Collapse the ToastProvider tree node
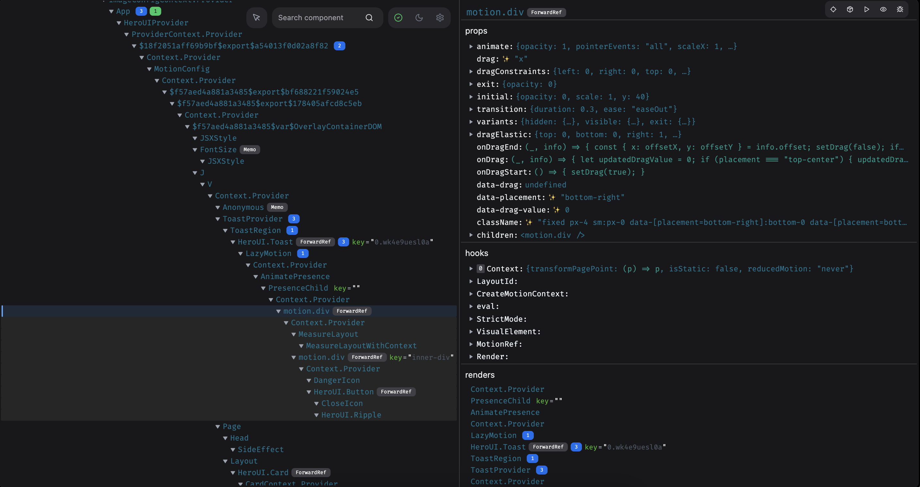This screenshot has width=920, height=487. [218, 219]
